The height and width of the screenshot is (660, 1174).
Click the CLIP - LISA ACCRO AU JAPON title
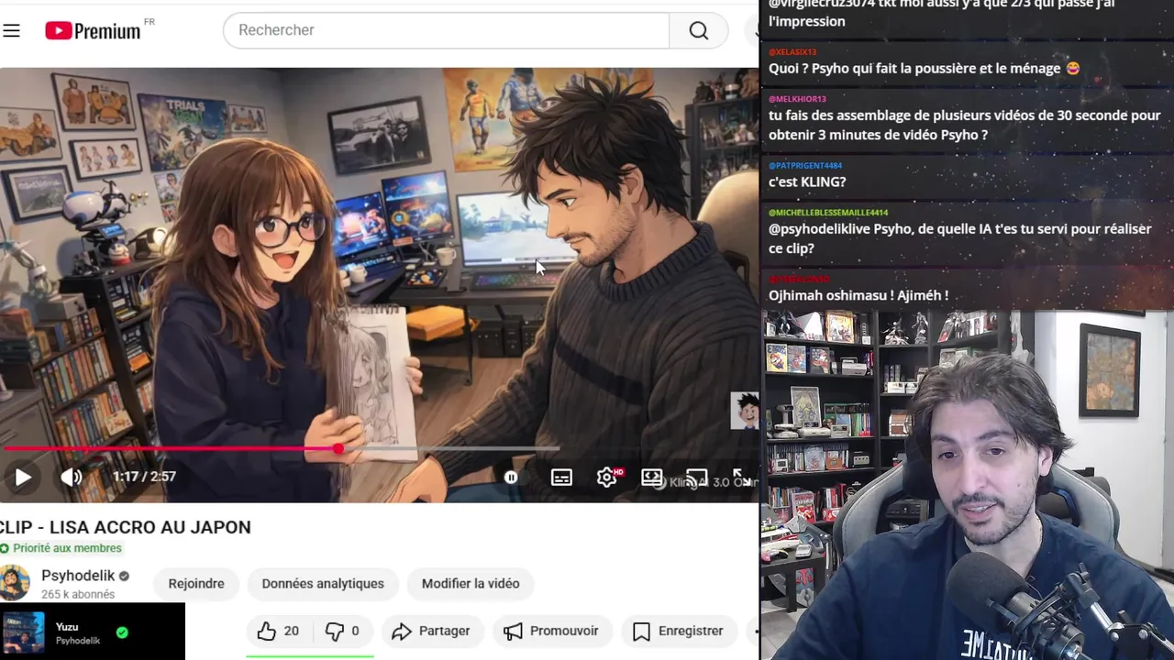tap(126, 527)
